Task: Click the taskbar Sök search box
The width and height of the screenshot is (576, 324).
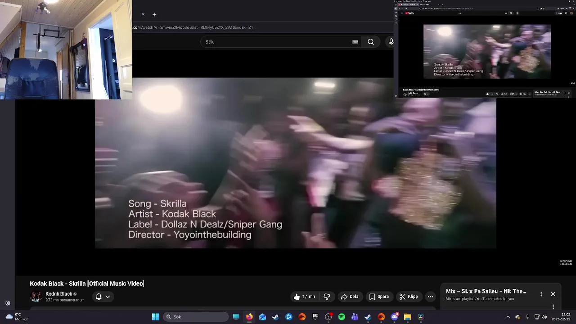Action: (196, 317)
